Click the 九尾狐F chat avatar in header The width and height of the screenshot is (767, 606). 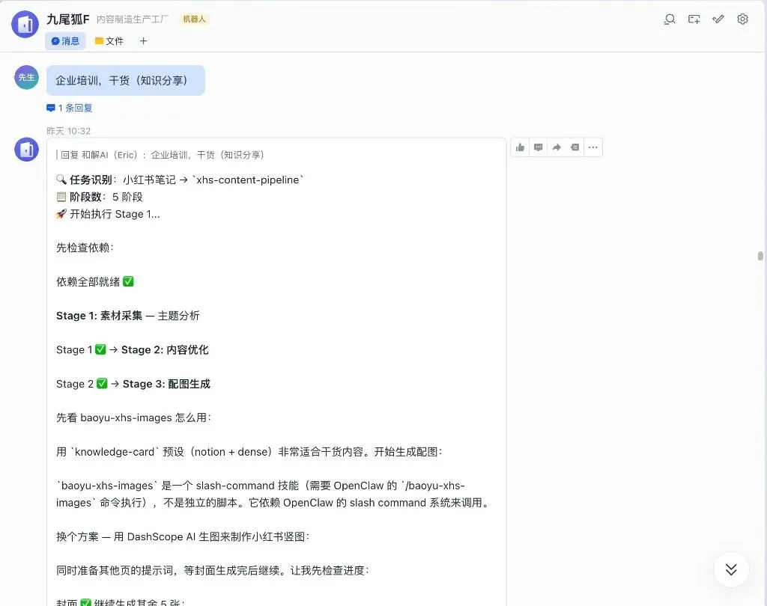[x=25, y=24]
